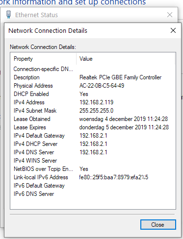Select the IPv4 Subnet Mask row
This screenshot has height=239, width=183.
click(93, 111)
